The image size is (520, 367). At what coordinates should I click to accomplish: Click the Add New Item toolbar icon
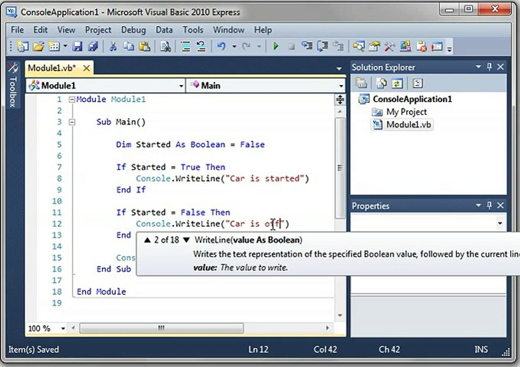click(54, 46)
